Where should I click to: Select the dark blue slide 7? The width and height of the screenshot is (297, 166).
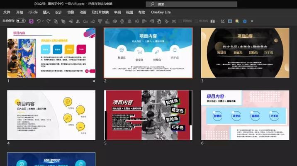coord(51,159)
